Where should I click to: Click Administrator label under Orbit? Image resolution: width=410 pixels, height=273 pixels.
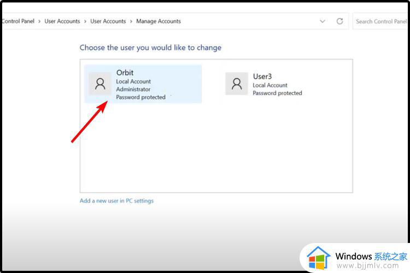coord(133,90)
